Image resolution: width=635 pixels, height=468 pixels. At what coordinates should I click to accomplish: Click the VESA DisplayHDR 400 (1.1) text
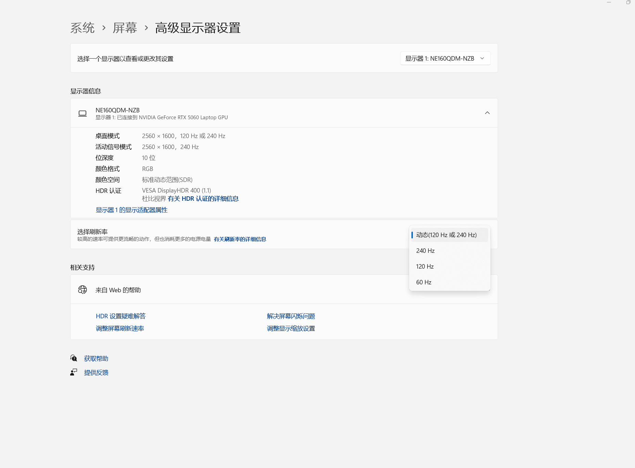tap(176, 190)
